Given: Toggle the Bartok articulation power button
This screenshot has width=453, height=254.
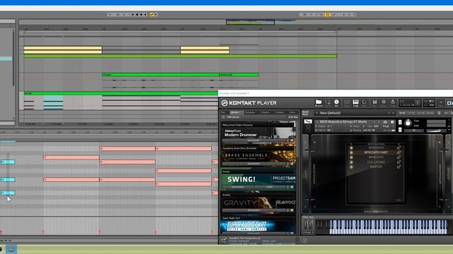Looking at the screenshot, I should tap(351, 167).
